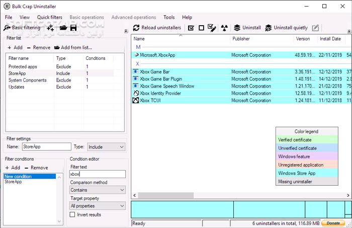Select the Protected apps filter row

[x=60, y=66]
